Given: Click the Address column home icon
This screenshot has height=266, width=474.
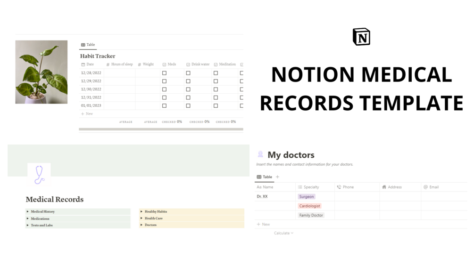Looking at the screenshot, I should (x=384, y=187).
